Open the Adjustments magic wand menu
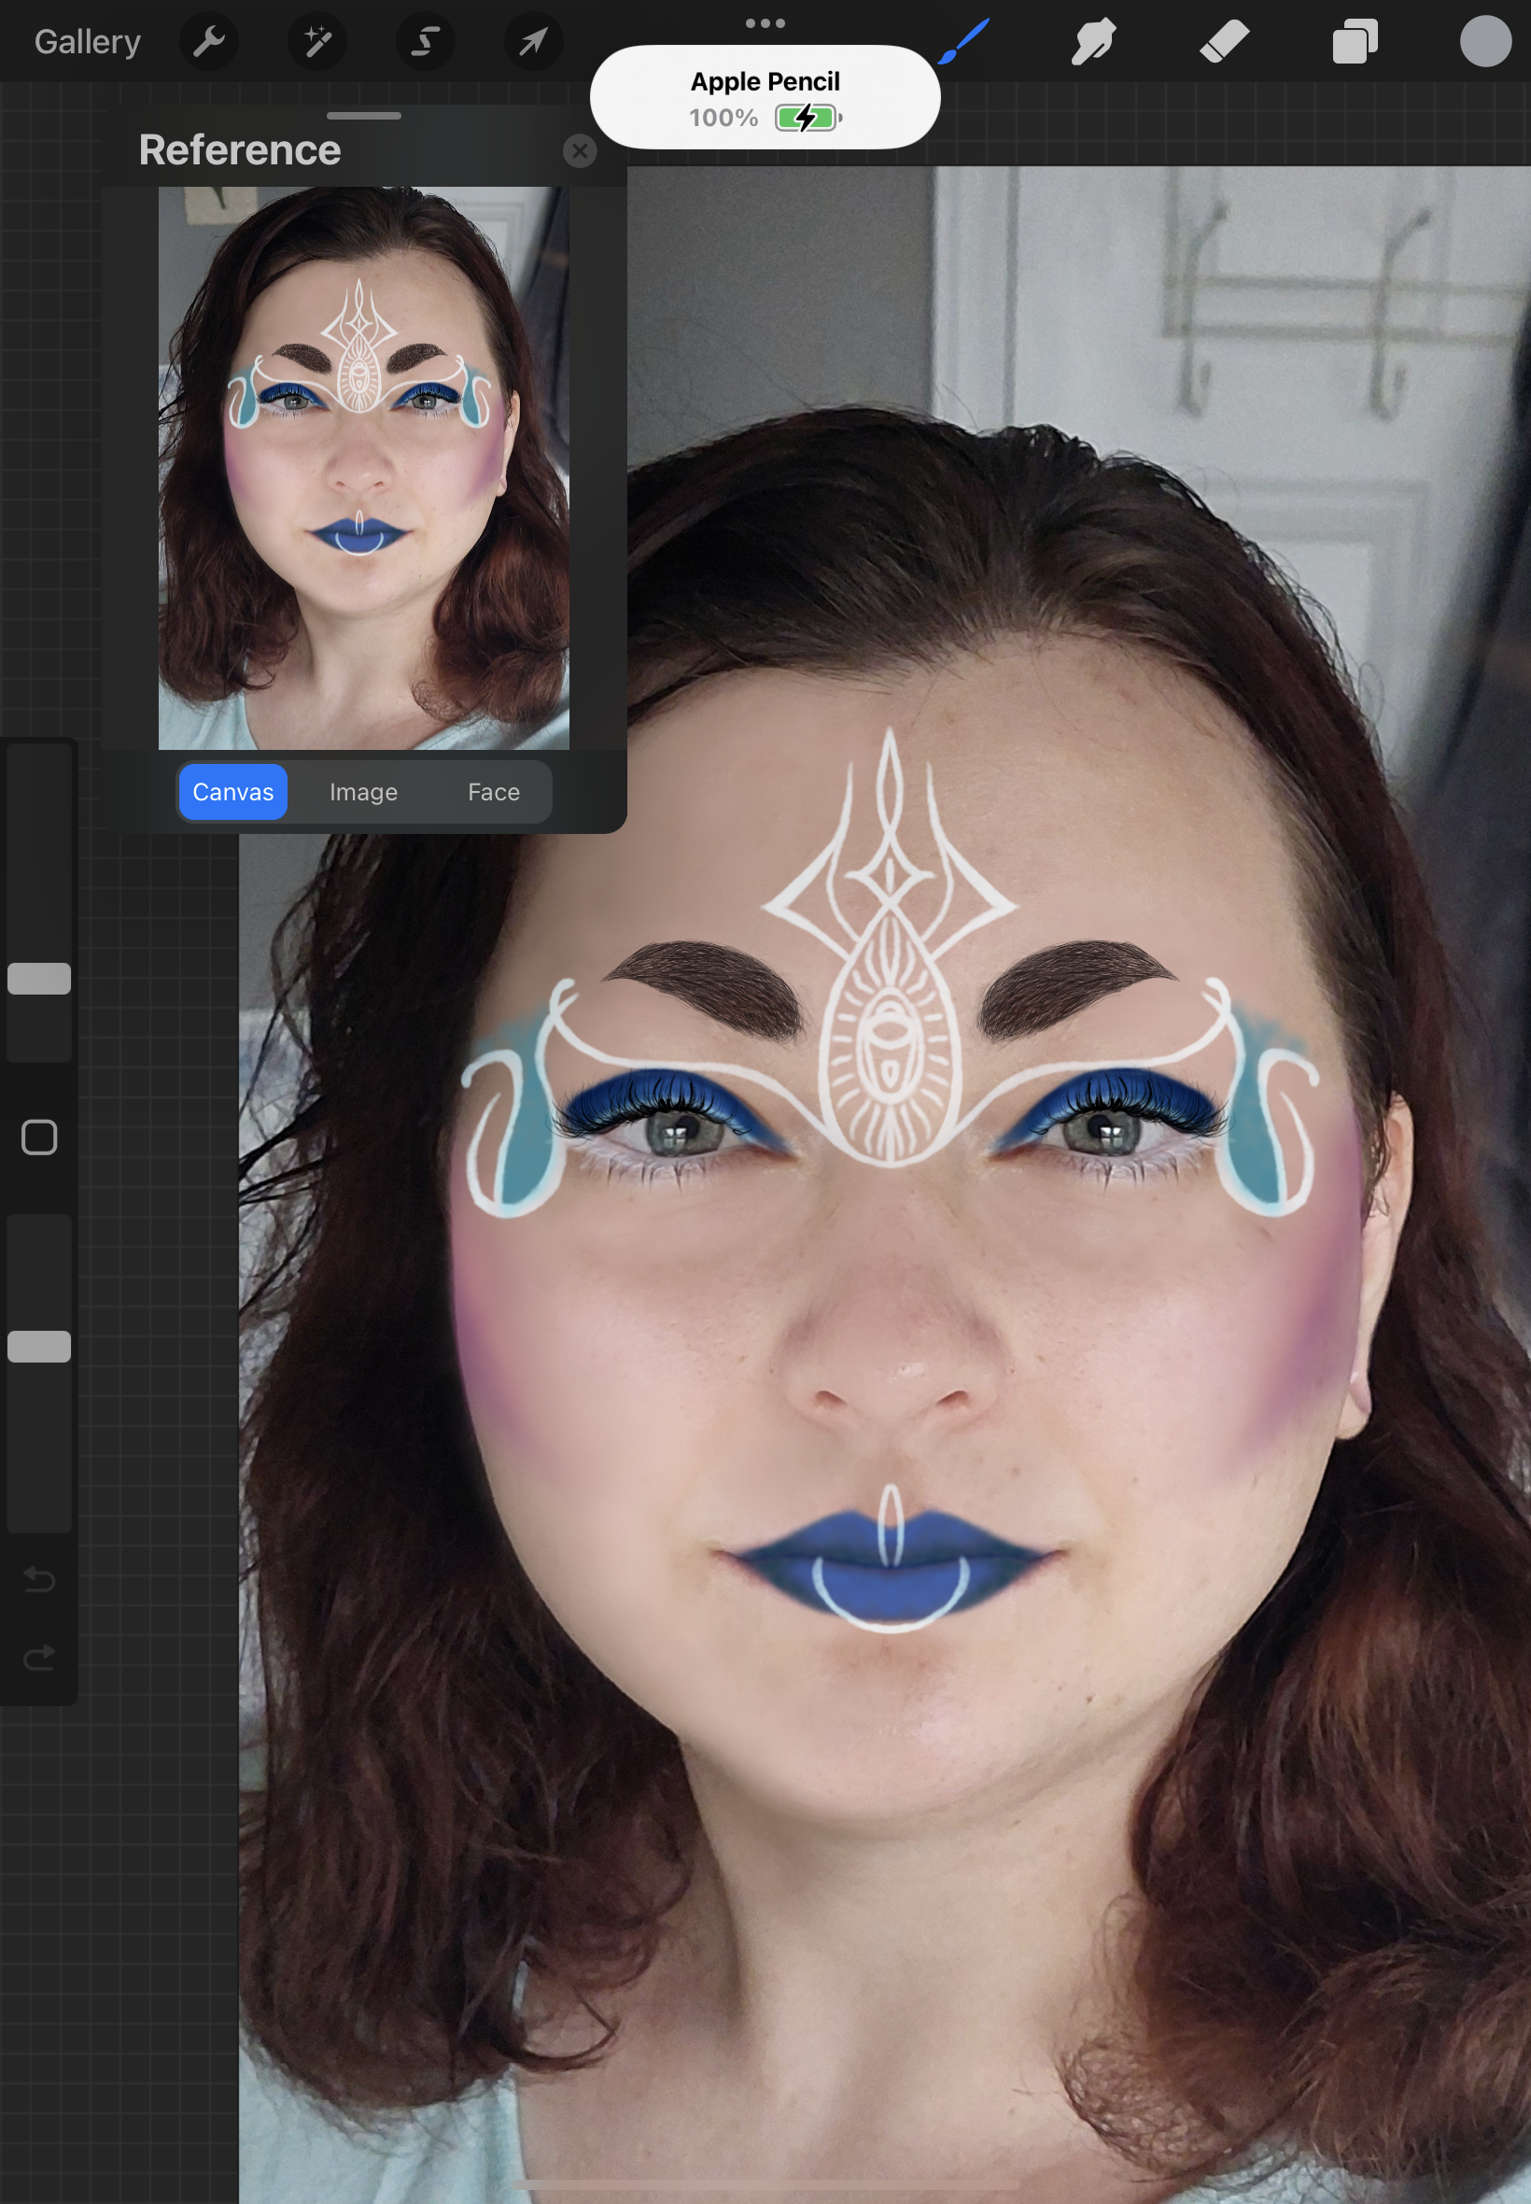 coord(316,42)
